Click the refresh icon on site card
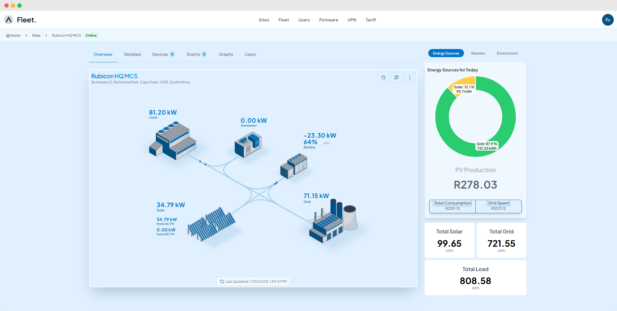 coord(383,77)
